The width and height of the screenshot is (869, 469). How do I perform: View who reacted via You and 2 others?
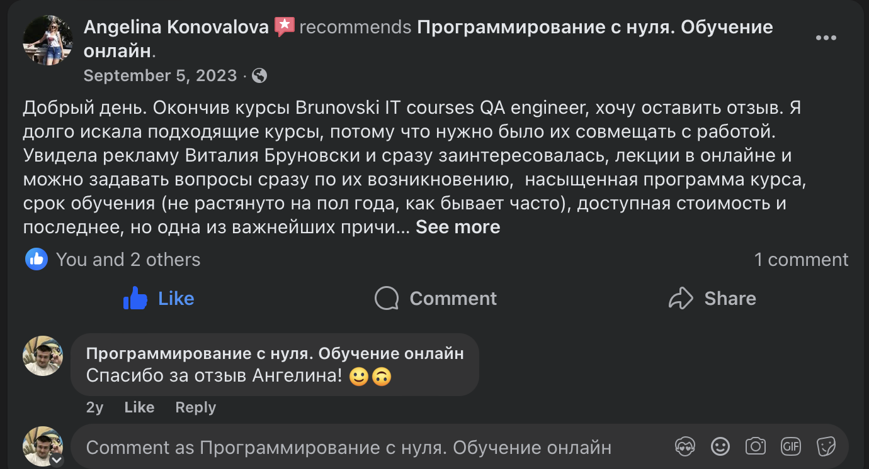pos(128,259)
